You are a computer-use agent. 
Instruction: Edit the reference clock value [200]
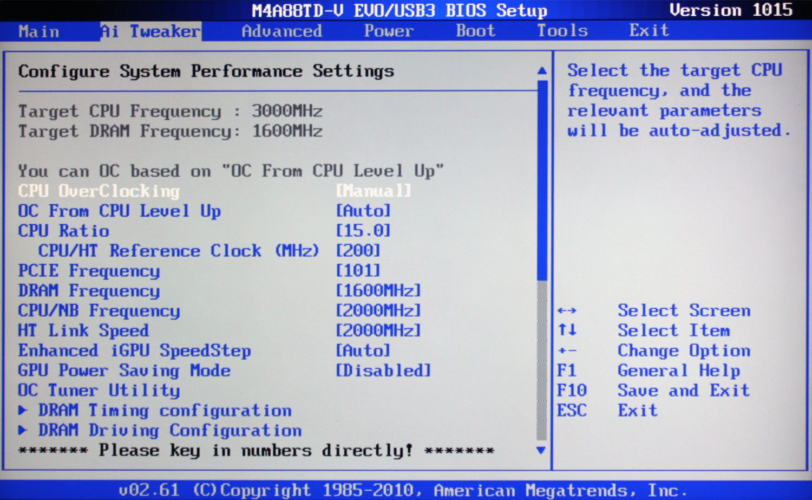(358, 251)
